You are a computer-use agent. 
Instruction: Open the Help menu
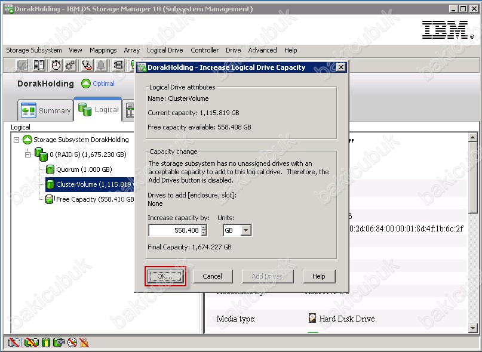coord(290,50)
